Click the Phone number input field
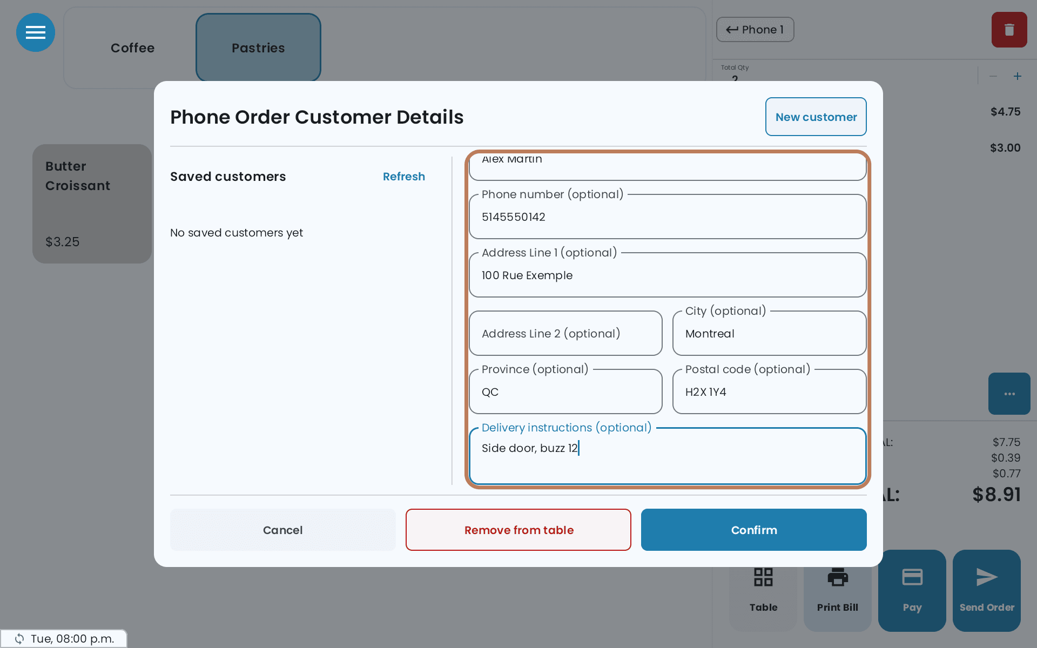Screen dimensions: 1037x648 668,217
